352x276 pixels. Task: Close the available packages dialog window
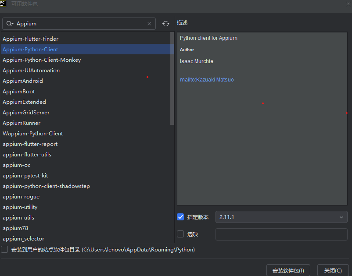click(348, 4)
